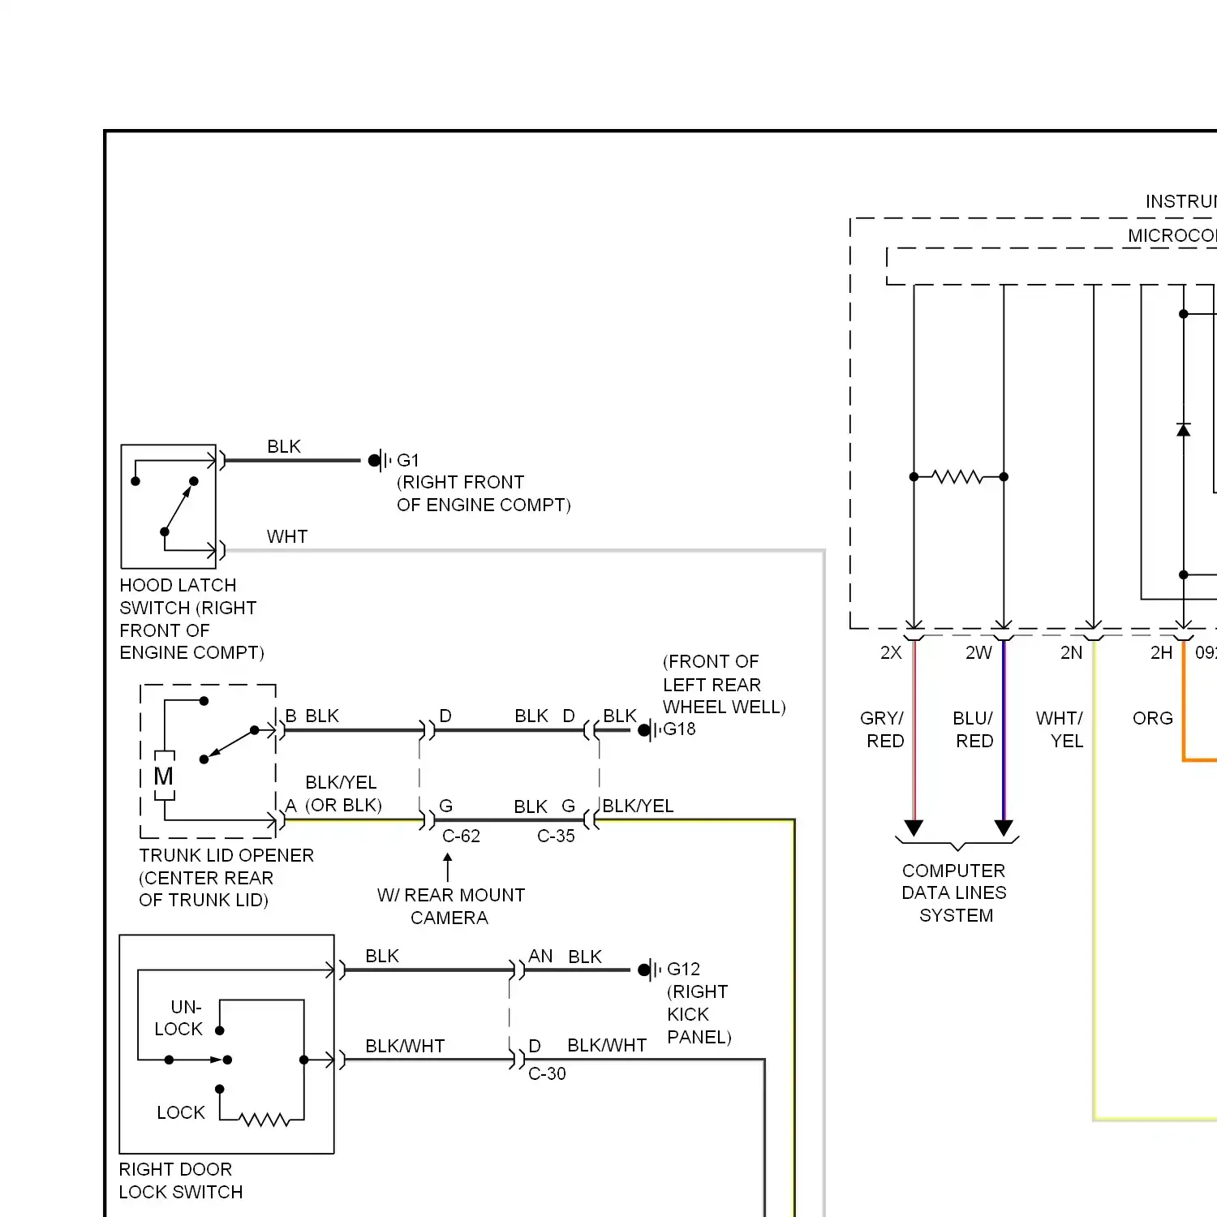Click 'COMPUTER DATA LINES SYSTEM' reference text

point(955,892)
